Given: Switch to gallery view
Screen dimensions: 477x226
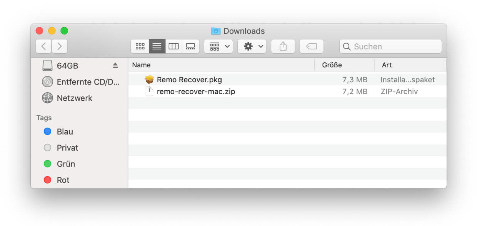Looking at the screenshot, I should pos(191,47).
